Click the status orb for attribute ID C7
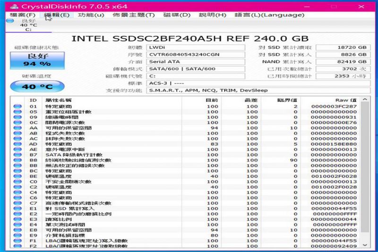 pyautogui.click(x=17, y=203)
